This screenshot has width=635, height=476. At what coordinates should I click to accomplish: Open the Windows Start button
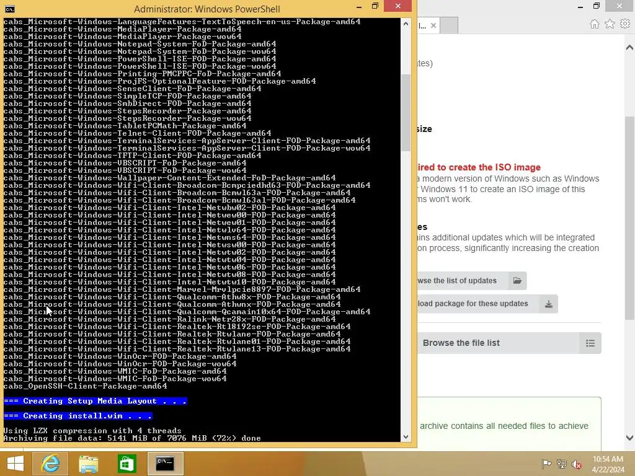(16, 464)
